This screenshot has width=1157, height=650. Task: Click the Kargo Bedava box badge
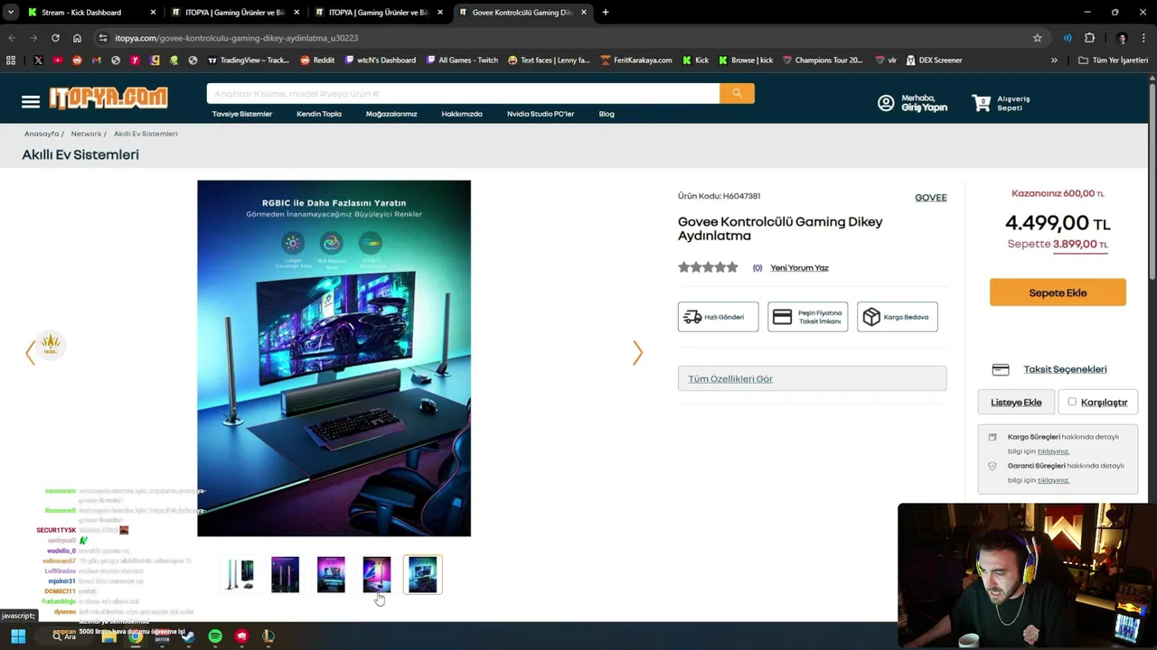(898, 317)
